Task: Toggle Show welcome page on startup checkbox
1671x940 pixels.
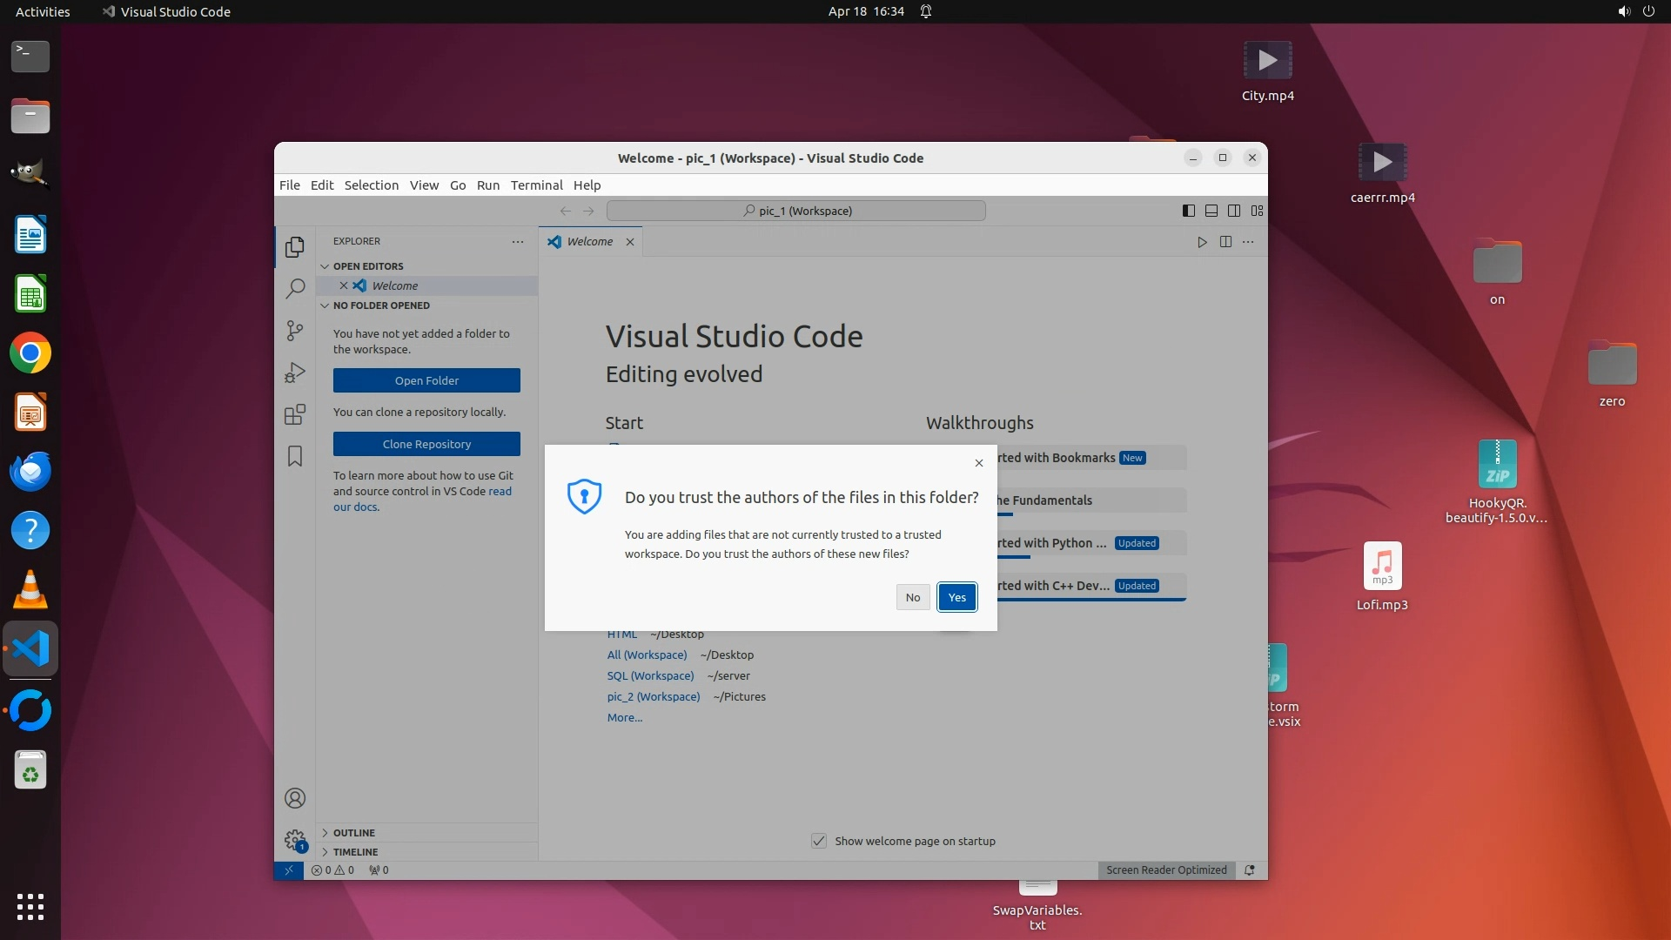Action: [819, 841]
